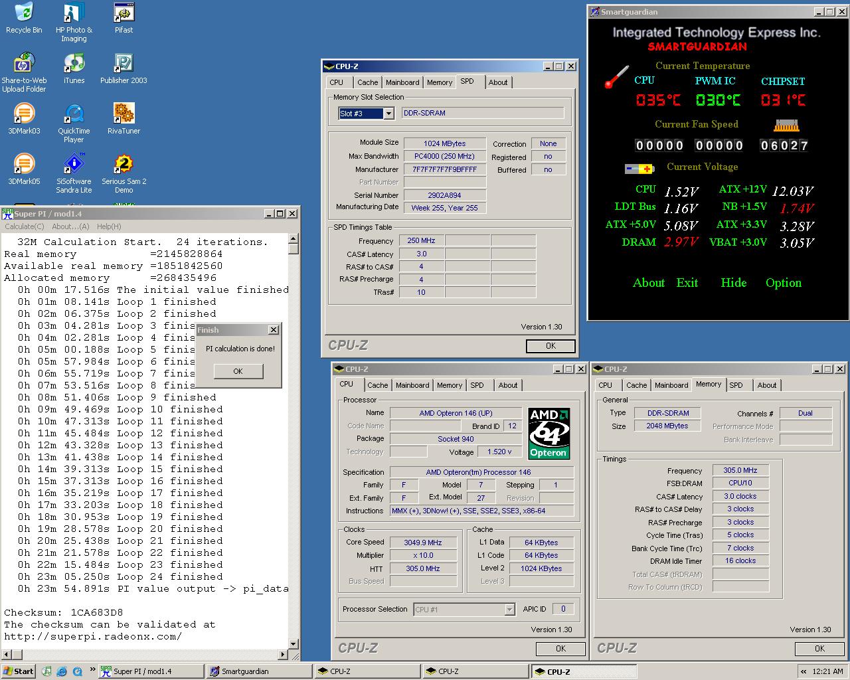Click Super PI horizontal scrollbar right arrow

(282, 655)
